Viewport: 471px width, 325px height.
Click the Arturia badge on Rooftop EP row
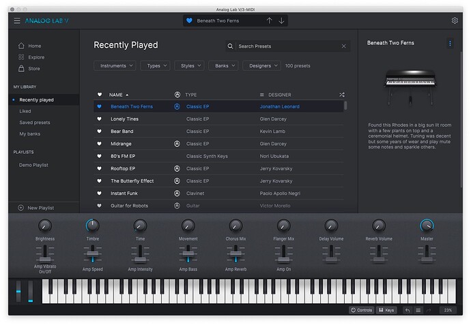pos(177,168)
